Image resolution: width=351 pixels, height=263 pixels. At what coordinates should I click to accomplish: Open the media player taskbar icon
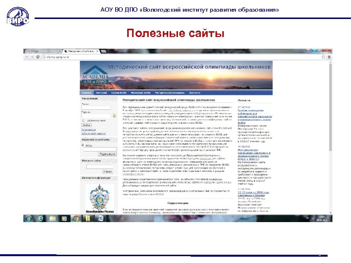pyautogui.click(x=64, y=218)
